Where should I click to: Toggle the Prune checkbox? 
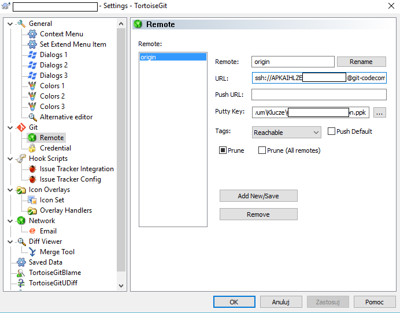[x=223, y=150]
